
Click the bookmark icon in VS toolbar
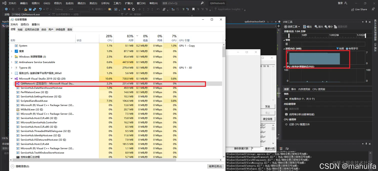(193, 9)
